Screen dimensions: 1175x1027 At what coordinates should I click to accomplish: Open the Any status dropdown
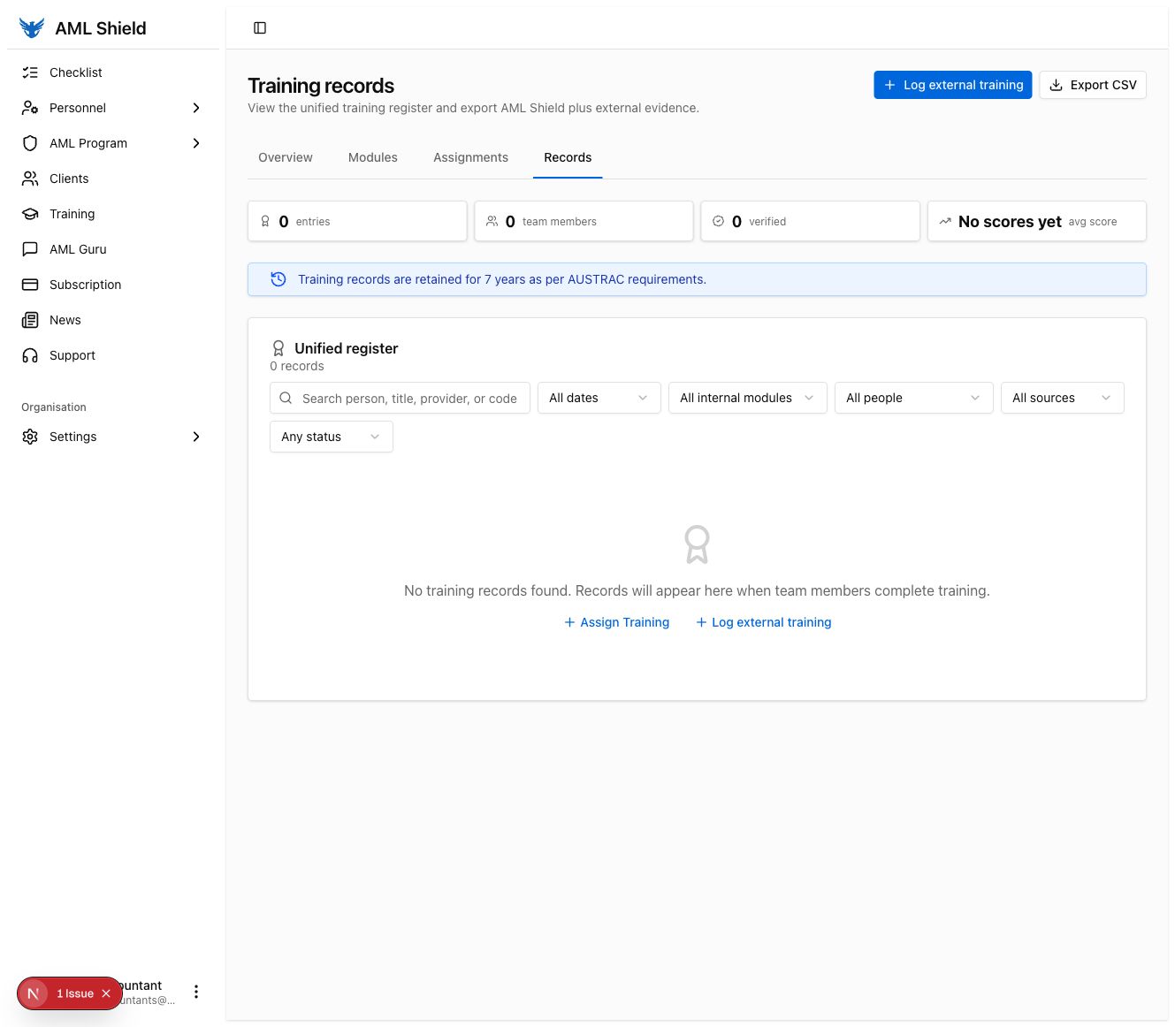pyautogui.click(x=331, y=437)
